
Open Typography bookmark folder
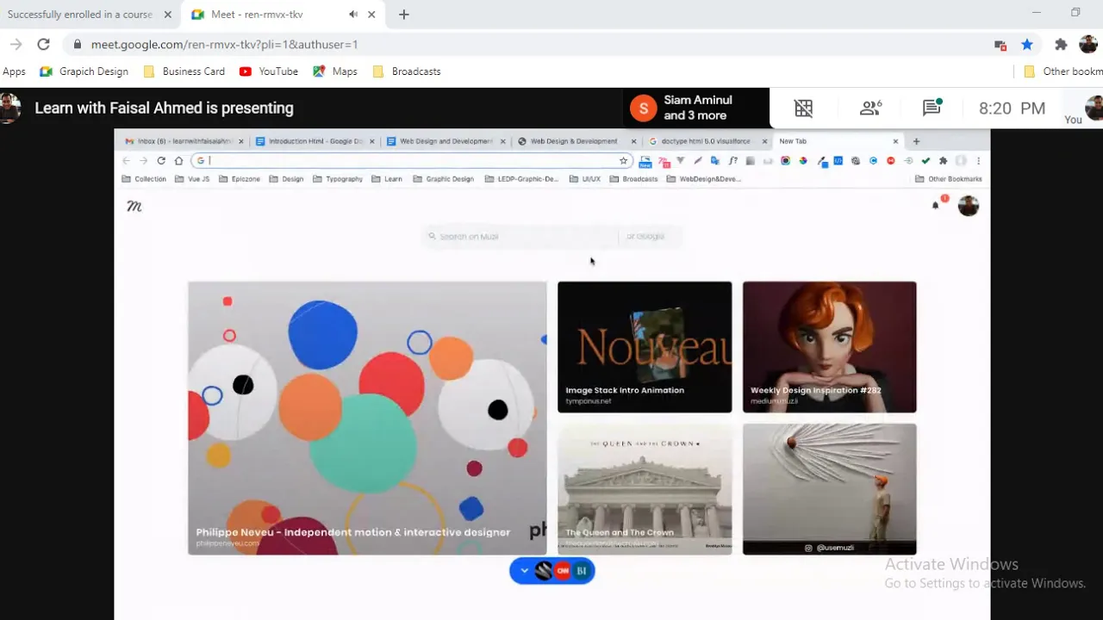pos(338,179)
